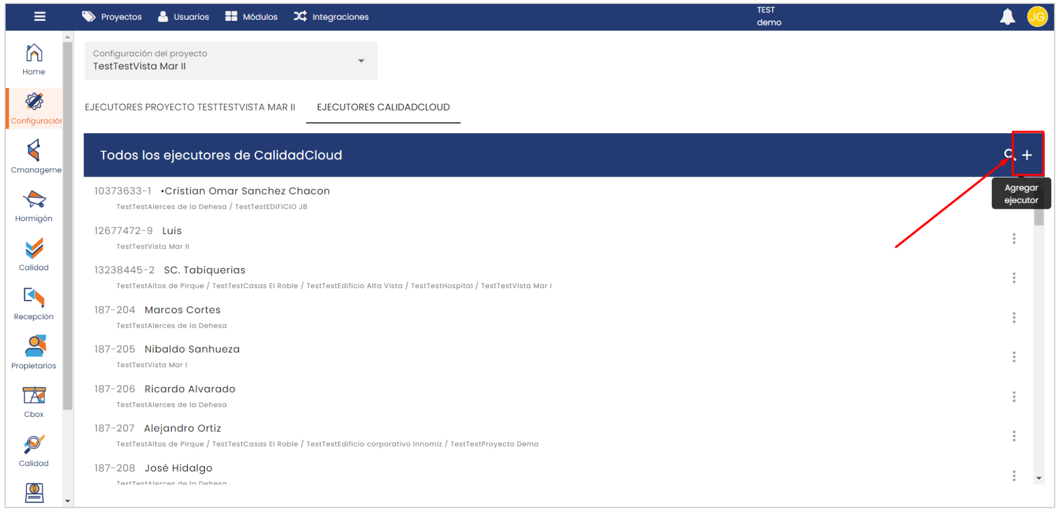Open Integraciones in the top menu
Image resolution: width=1058 pixels, height=511 pixels.
coord(331,17)
